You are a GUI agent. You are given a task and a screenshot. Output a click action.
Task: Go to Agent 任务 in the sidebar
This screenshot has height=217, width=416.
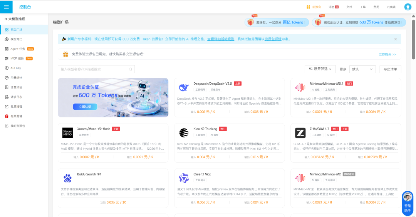[24, 49]
